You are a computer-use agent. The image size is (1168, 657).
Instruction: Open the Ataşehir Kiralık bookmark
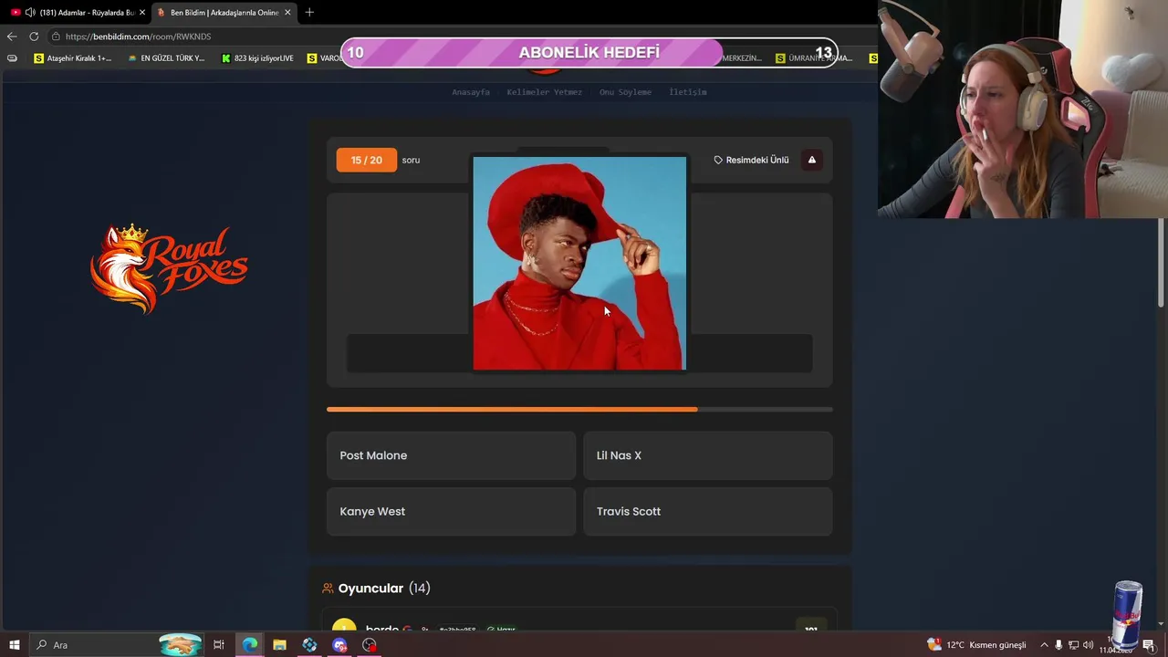[72, 58]
